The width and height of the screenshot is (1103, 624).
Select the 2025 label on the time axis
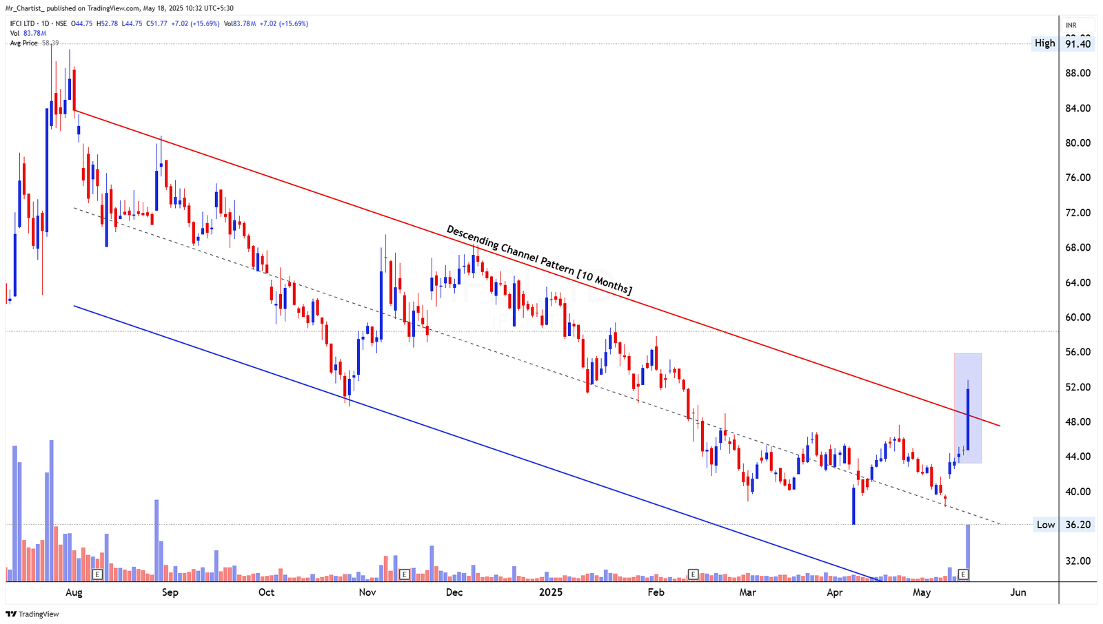[550, 592]
